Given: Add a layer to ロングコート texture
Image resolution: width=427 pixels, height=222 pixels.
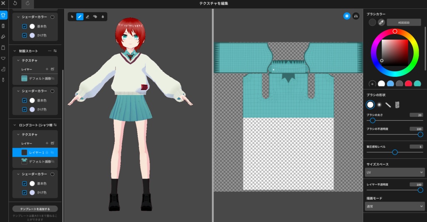Looking at the screenshot, I should point(47,143).
